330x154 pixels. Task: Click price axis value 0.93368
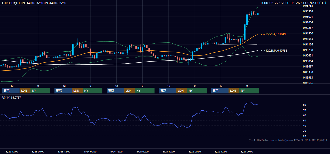308,11
